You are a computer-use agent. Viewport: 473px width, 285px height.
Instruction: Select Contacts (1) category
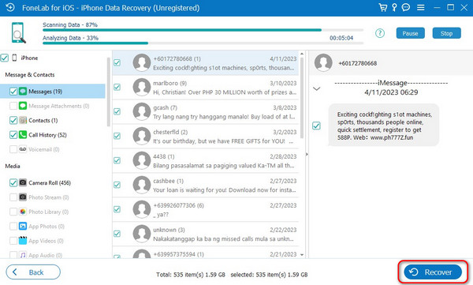(x=43, y=120)
